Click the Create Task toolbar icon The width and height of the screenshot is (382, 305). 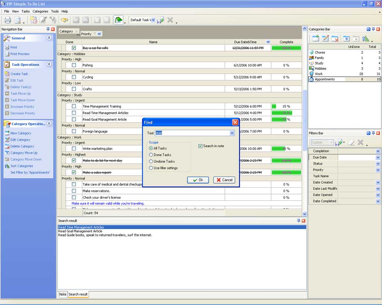click(34, 20)
